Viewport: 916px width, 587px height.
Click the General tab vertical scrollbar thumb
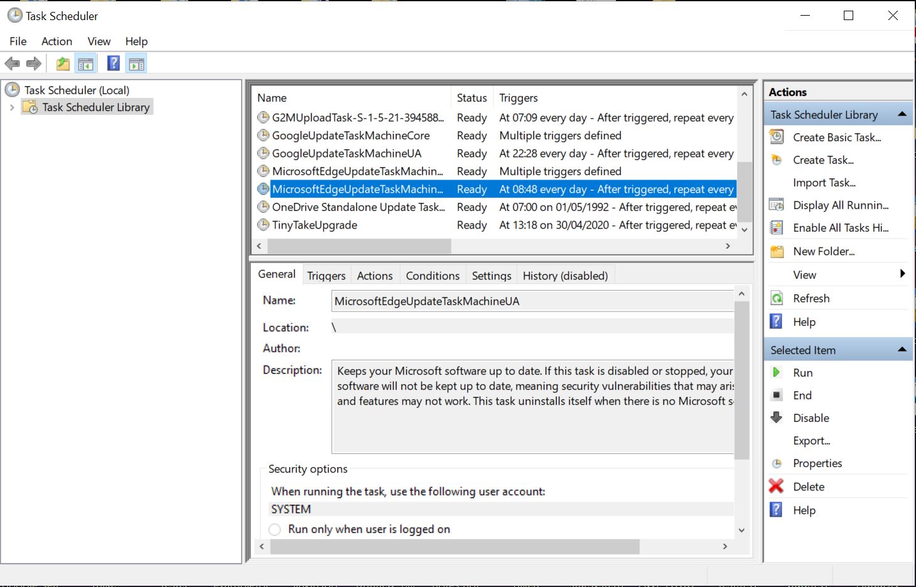coord(741,380)
